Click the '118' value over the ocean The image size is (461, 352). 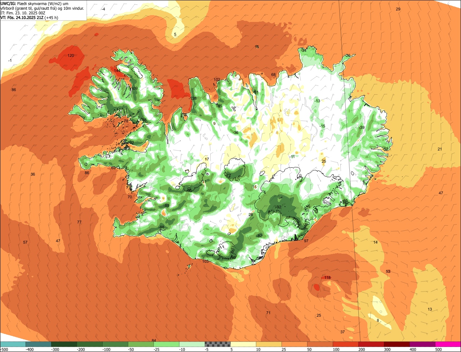tap(327, 277)
